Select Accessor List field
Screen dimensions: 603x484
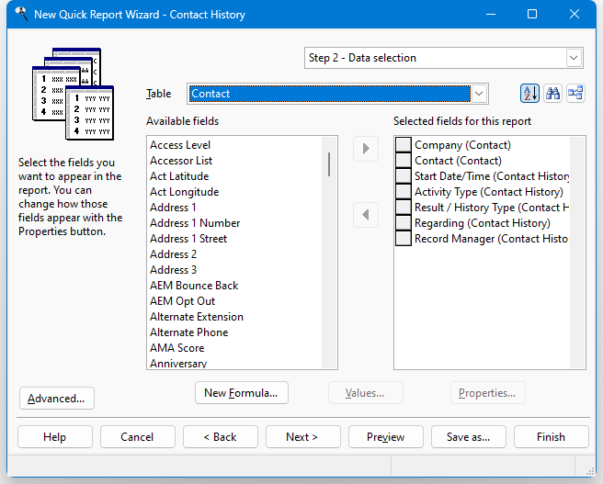point(235,161)
